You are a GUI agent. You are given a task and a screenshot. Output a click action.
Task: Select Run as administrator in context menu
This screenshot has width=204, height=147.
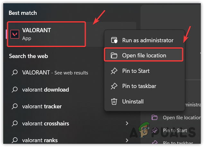[x=145, y=40]
